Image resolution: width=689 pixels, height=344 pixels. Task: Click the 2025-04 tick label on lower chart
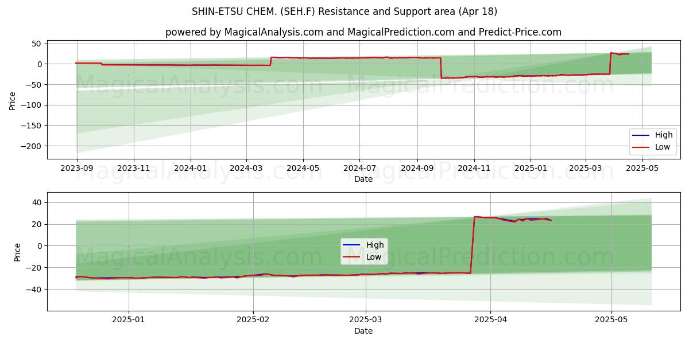491,319
